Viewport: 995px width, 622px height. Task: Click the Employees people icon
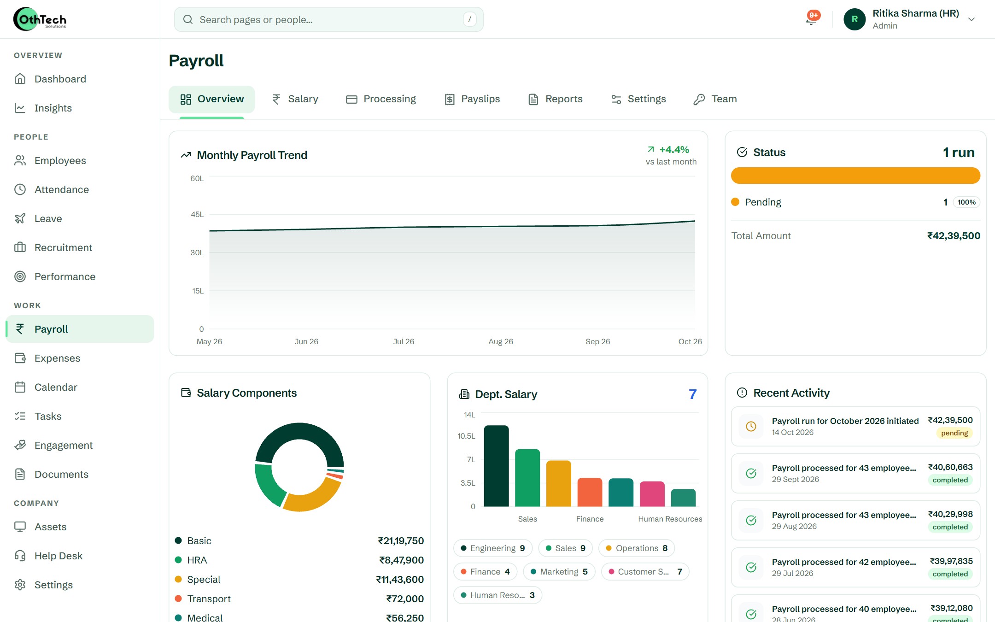pos(20,160)
